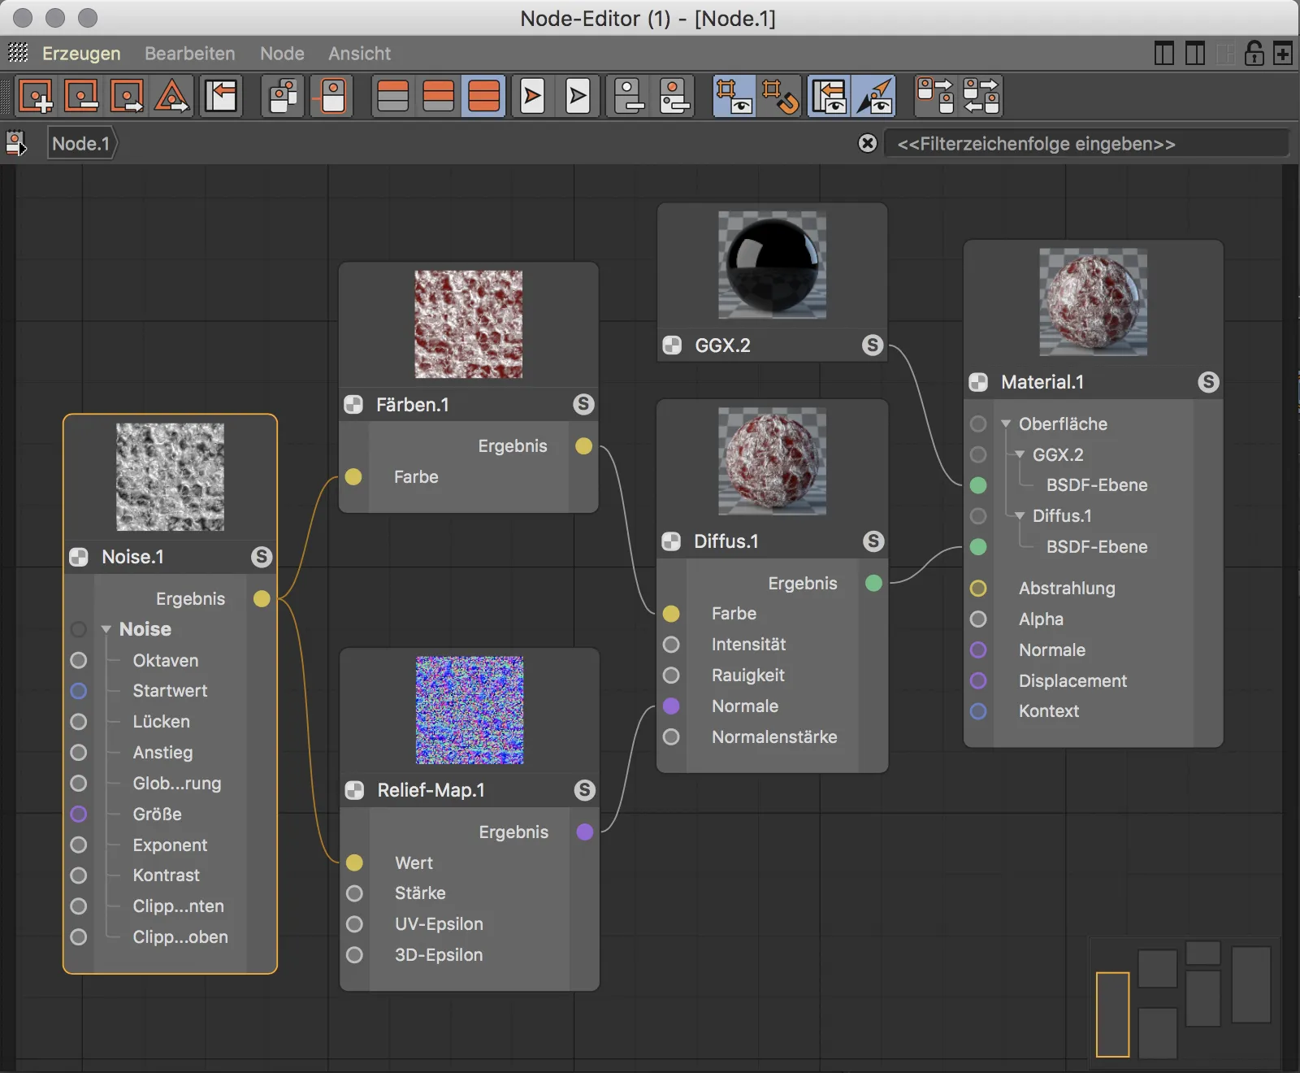Toggle the solo S button on Relief-Map.1
Screen dimensions: 1300x1073
coord(584,790)
